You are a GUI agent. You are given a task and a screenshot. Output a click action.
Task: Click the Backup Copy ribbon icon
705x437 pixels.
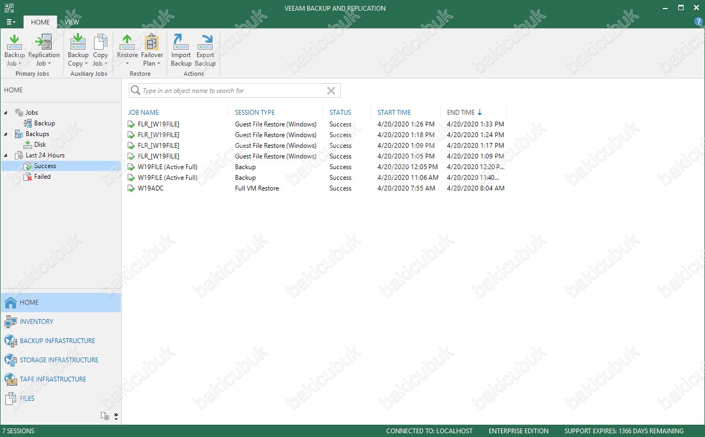[x=78, y=42]
